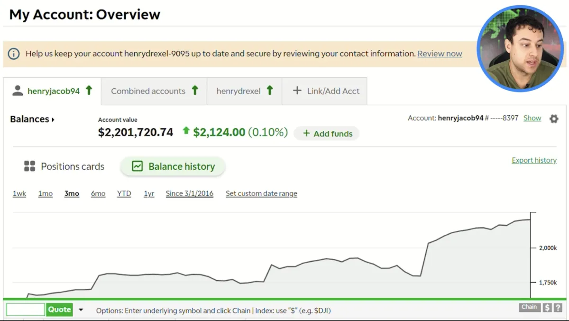Click the Positions cards grid icon
Viewport: 569px width, 321px height.
click(x=29, y=166)
